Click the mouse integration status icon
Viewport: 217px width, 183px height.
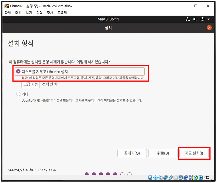pyautogui.click(x=196, y=178)
